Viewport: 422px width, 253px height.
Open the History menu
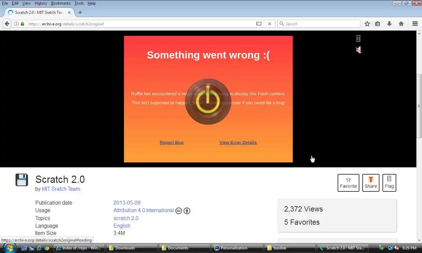coord(41,3)
